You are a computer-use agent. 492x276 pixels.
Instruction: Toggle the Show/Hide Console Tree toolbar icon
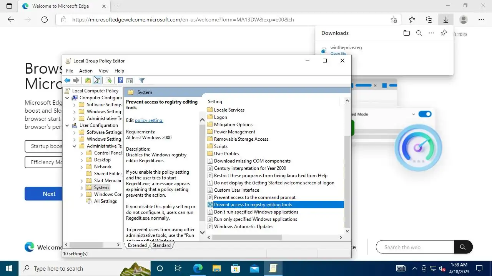pos(97,80)
